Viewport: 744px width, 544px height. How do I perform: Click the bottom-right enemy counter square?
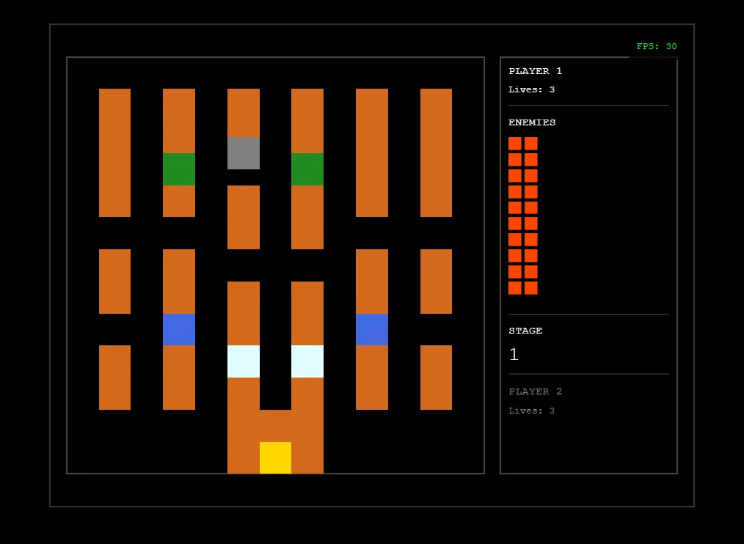[531, 288]
